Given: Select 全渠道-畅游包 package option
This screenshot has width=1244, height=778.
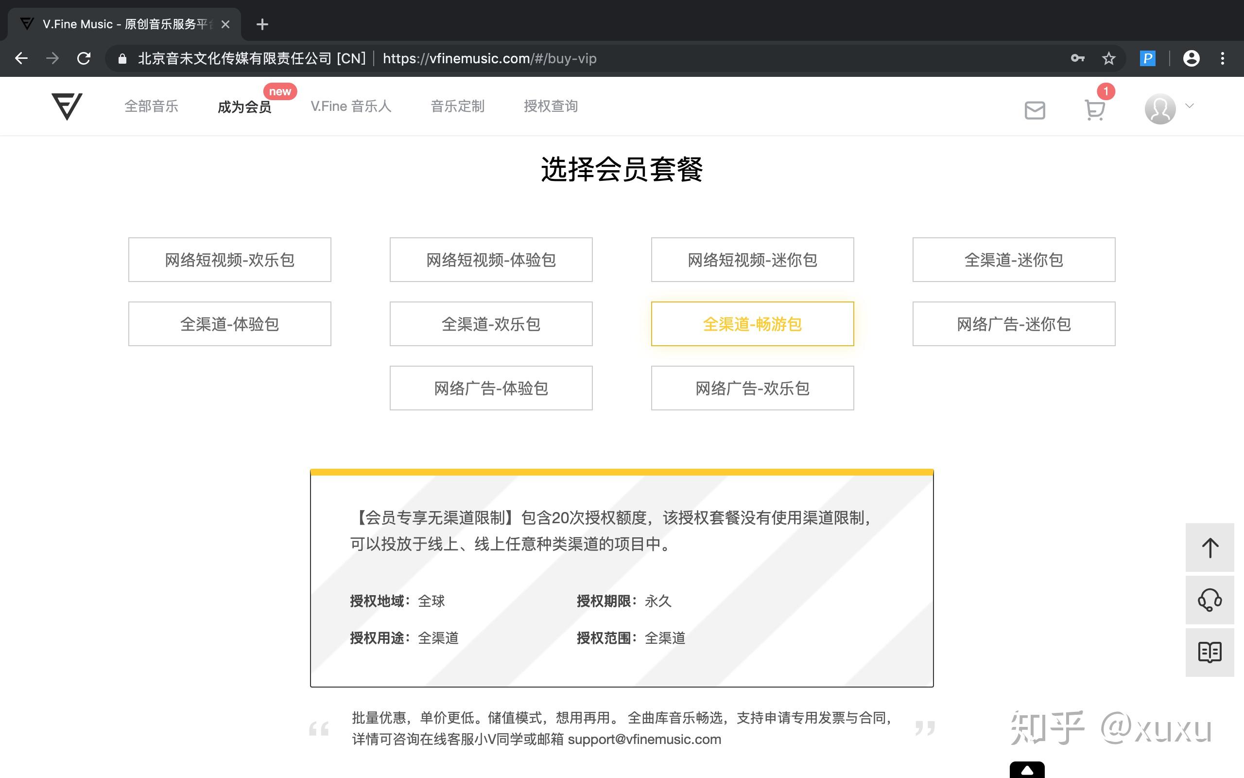Looking at the screenshot, I should (x=752, y=324).
